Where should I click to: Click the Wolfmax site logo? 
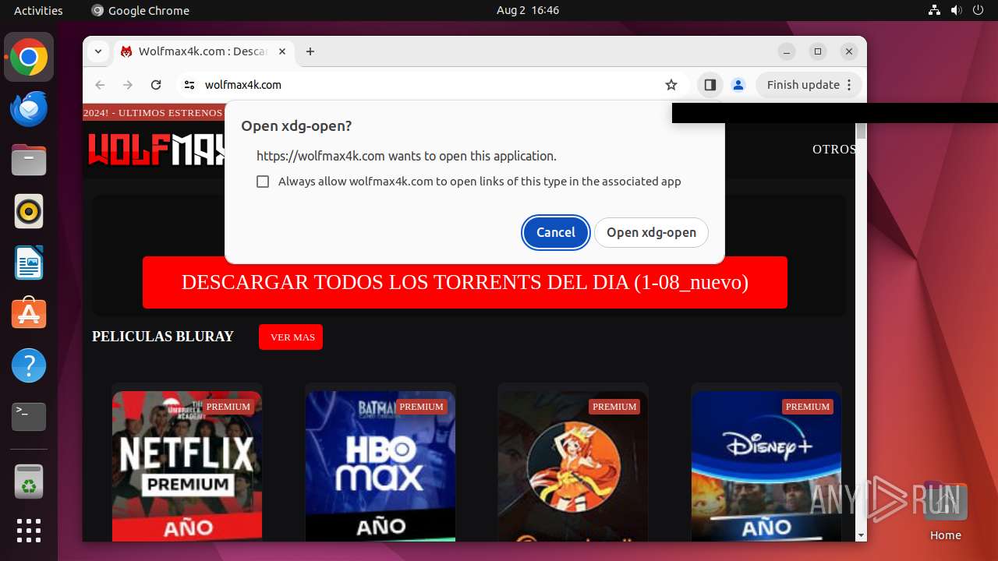(156, 150)
